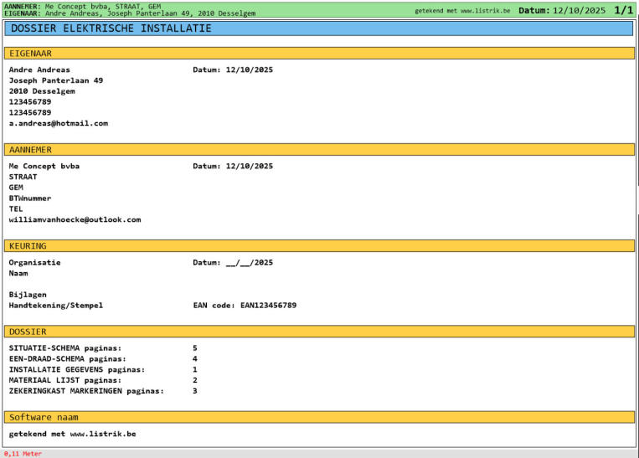Open the www.listrik.be link in the top header
This screenshot has width=639, height=458.
[x=486, y=11]
